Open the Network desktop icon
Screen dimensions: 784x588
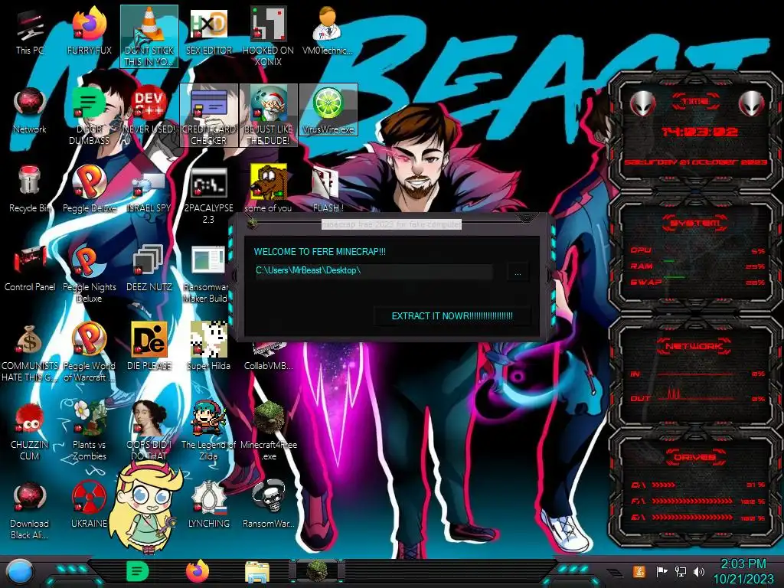click(30, 110)
